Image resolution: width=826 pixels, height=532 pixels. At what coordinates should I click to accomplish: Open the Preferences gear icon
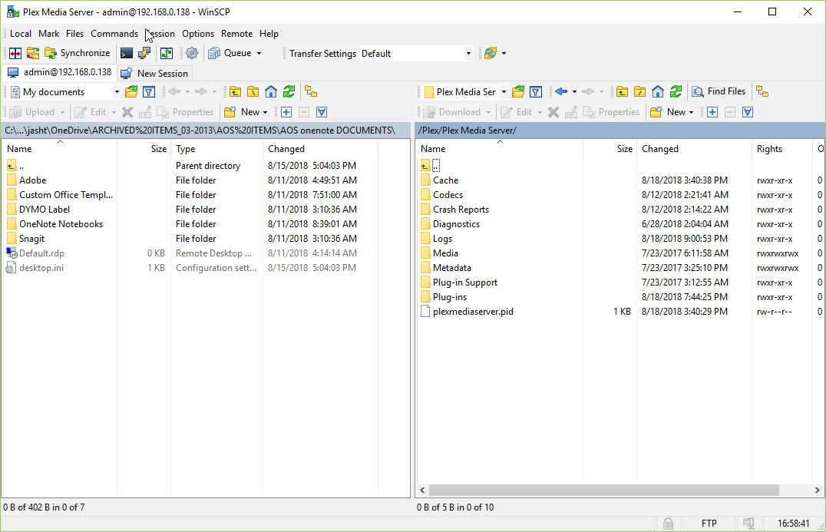coord(192,53)
